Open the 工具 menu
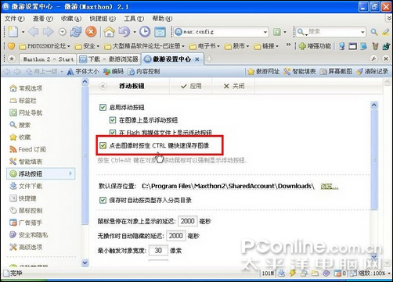 pyautogui.click(x=134, y=19)
